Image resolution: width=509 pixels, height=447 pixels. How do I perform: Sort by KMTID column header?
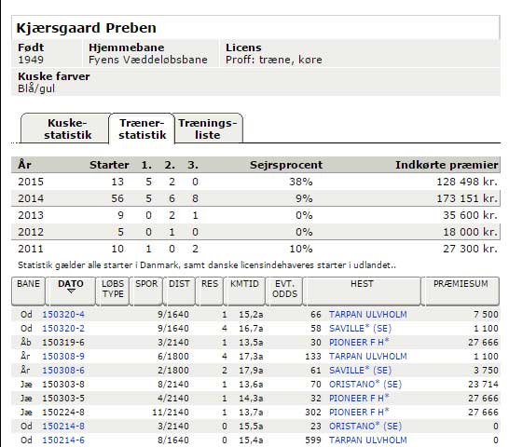(244, 291)
